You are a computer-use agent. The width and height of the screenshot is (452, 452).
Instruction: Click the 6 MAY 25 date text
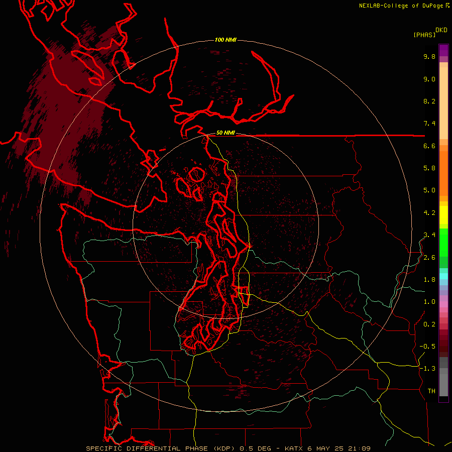[x=326, y=448]
